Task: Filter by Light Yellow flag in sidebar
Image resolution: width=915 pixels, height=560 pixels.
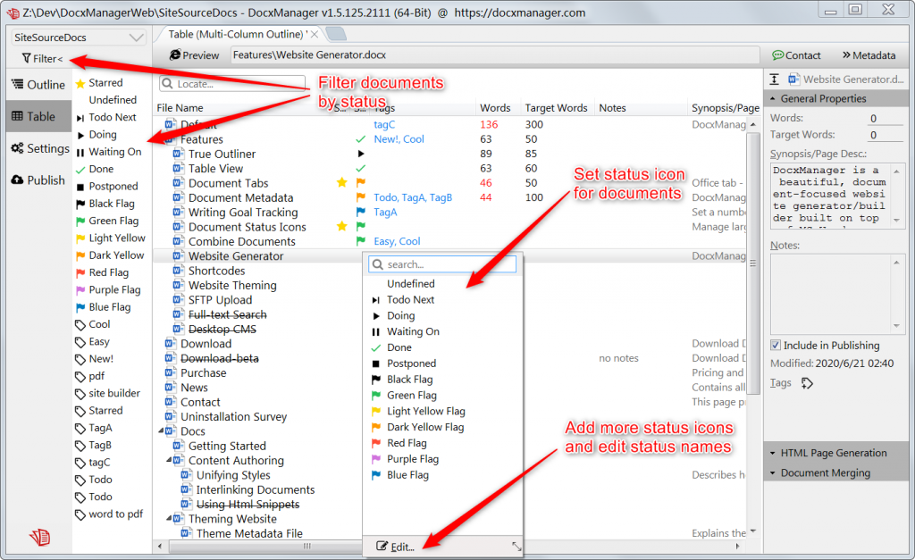Action: point(110,238)
